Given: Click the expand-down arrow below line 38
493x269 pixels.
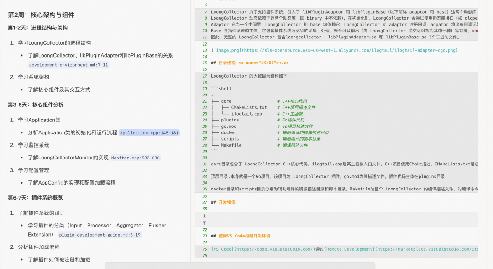Looking at the screenshot, I should 204,216.
